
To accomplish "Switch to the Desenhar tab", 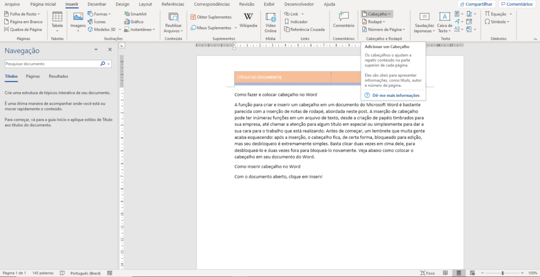I will 97,4.
